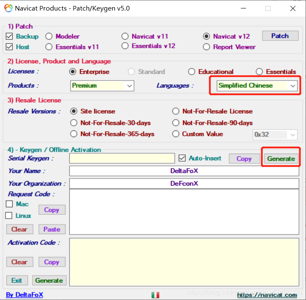Select Report Viewer radio option
The width and height of the screenshot is (306, 300).
[x=206, y=47]
